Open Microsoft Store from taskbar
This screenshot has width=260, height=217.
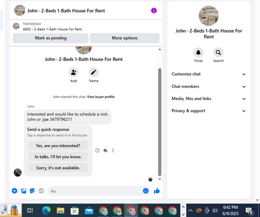(x=75, y=211)
